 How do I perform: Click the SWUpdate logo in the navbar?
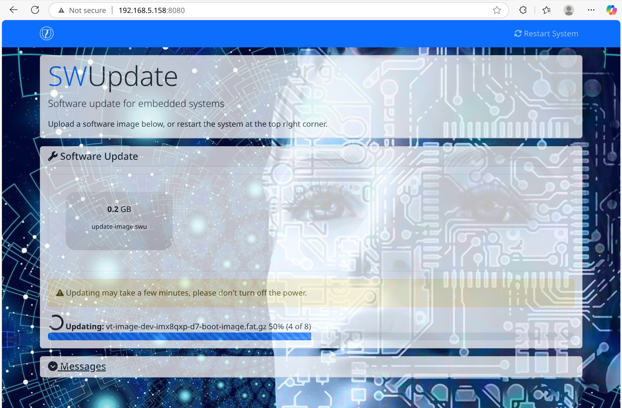click(47, 33)
